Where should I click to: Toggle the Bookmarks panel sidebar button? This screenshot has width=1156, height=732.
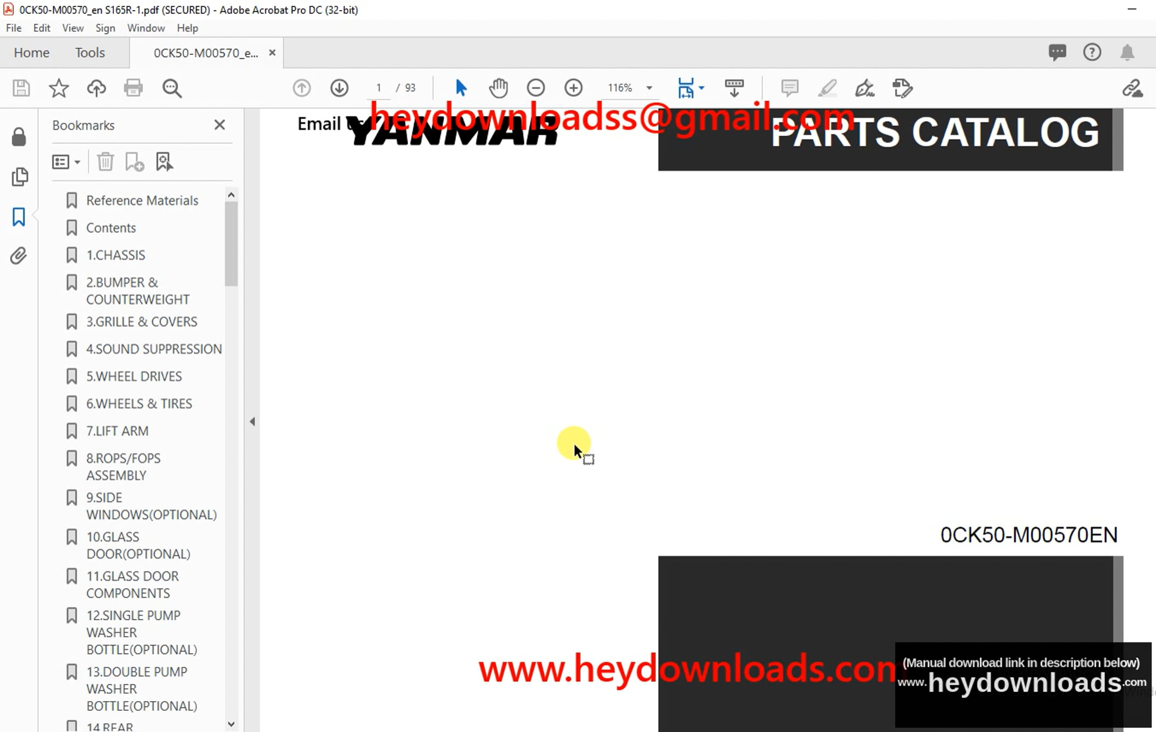[x=19, y=217]
